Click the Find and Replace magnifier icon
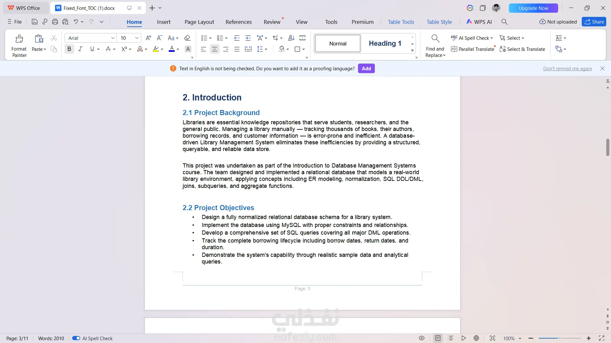 click(435, 38)
